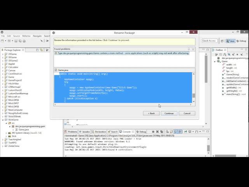
Task: Focus the Quick Access field
Action: (210, 41)
